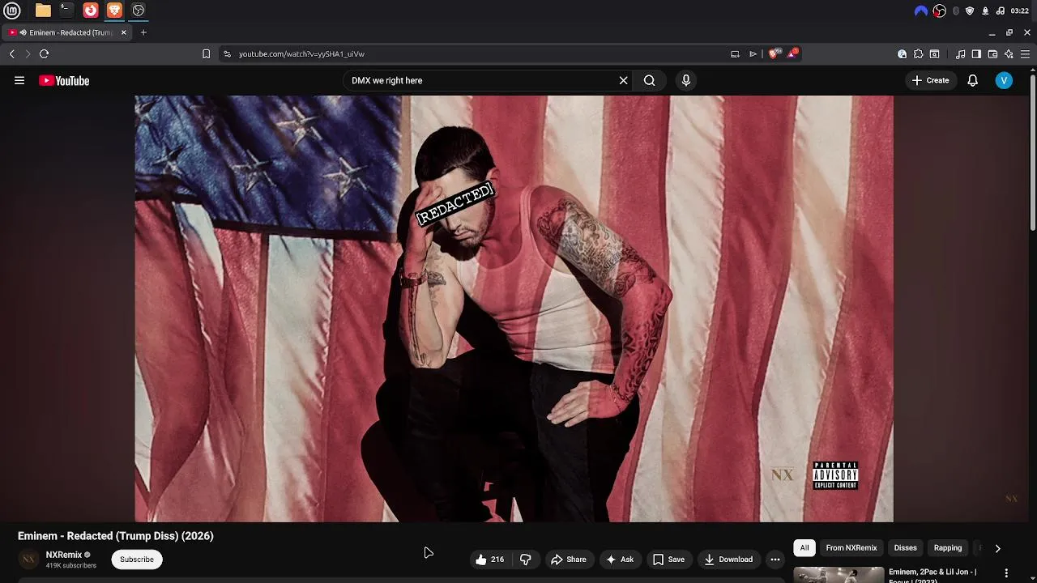Click the install app icon in address bar
1037x583 pixels.
click(x=735, y=54)
